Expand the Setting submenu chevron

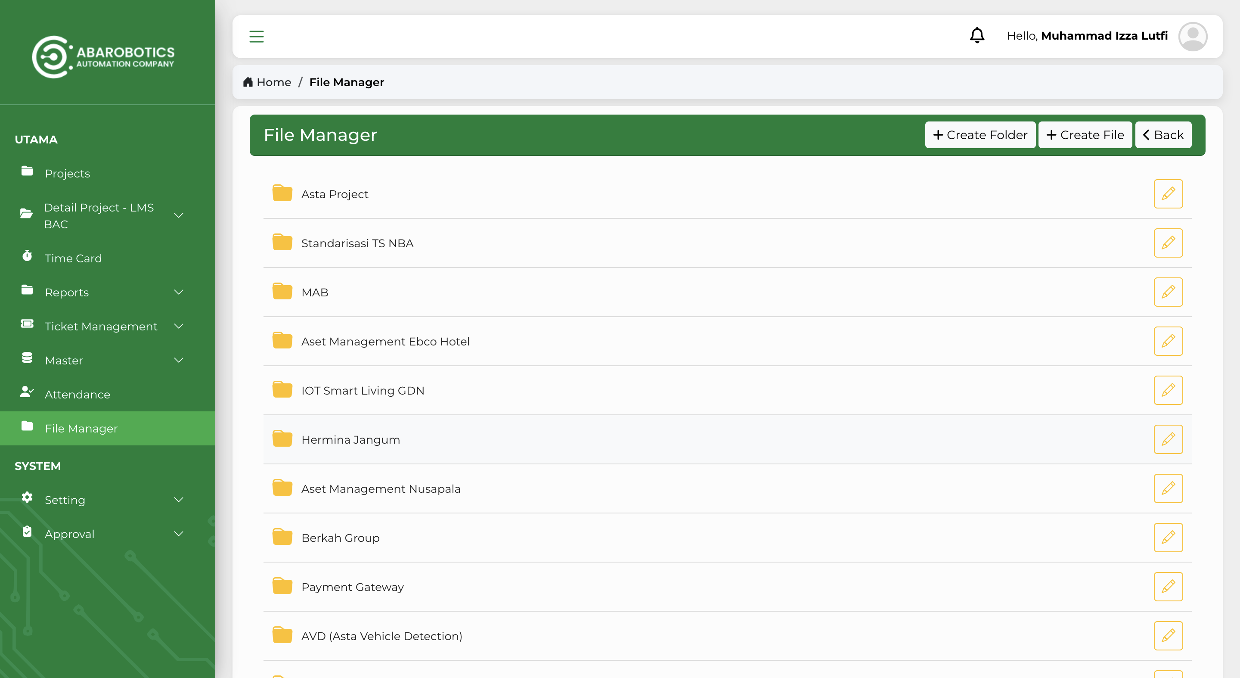click(179, 500)
